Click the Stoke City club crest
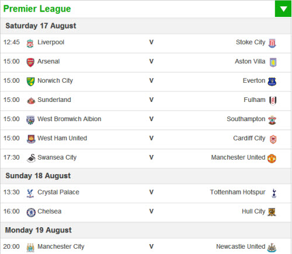This screenshot has height=254, width=292. click(272, 43)
